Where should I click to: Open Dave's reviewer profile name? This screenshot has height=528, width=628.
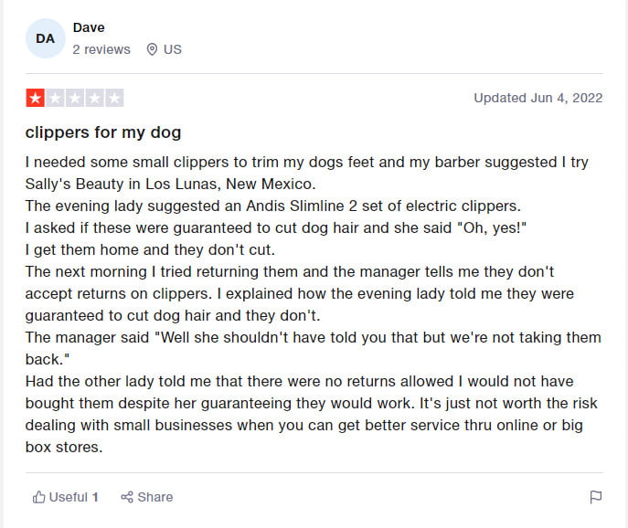tap(89, 27)
